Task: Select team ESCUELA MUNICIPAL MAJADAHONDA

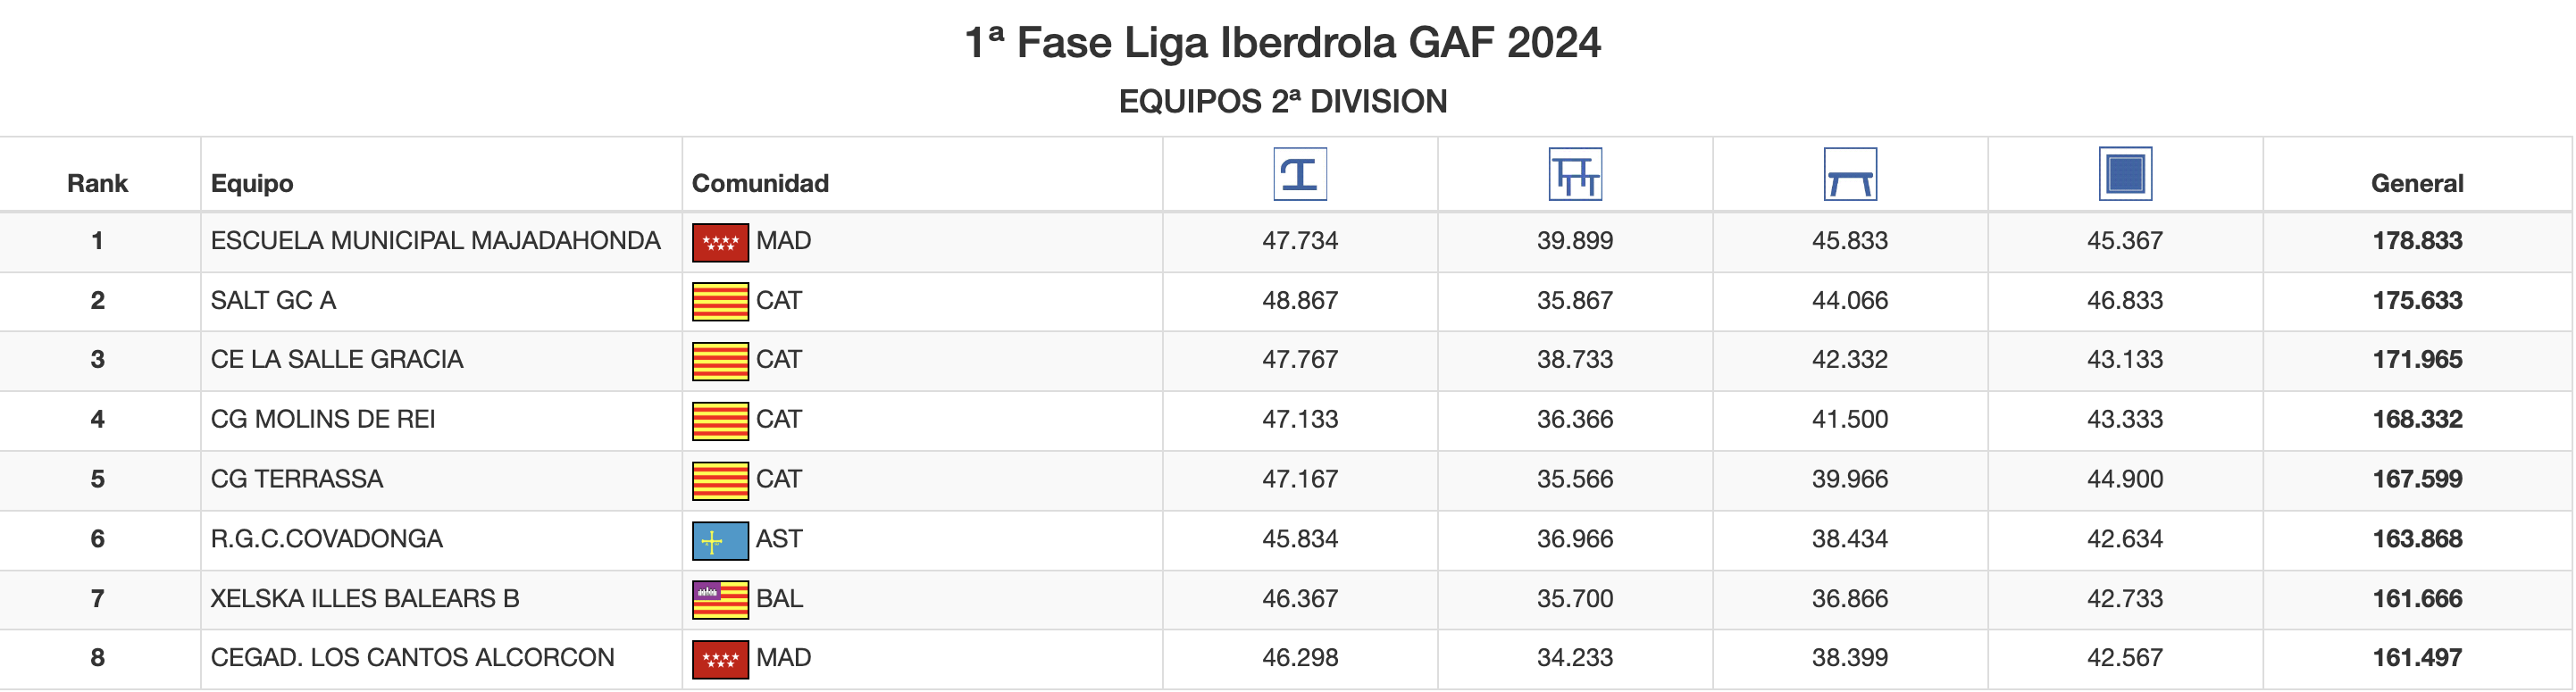Action: coord(435,241)
